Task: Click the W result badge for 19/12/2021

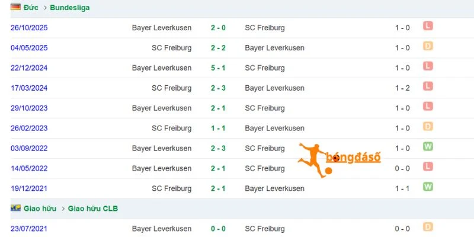Action: [x=428, y=187]
